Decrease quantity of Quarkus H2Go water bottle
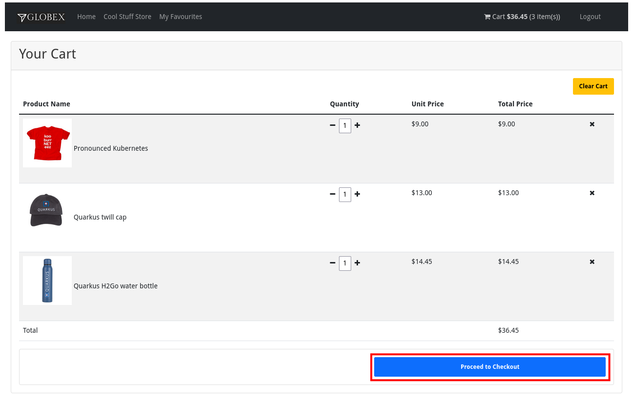 (x=333, y=263)
